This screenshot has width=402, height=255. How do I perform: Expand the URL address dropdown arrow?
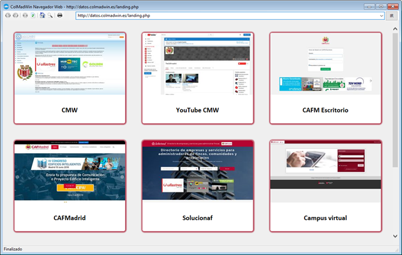[381, 16]
